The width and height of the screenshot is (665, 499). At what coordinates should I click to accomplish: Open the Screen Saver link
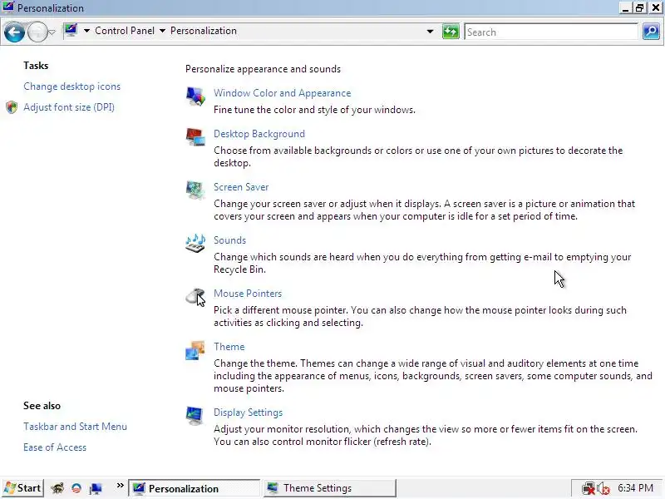point(241,187)
